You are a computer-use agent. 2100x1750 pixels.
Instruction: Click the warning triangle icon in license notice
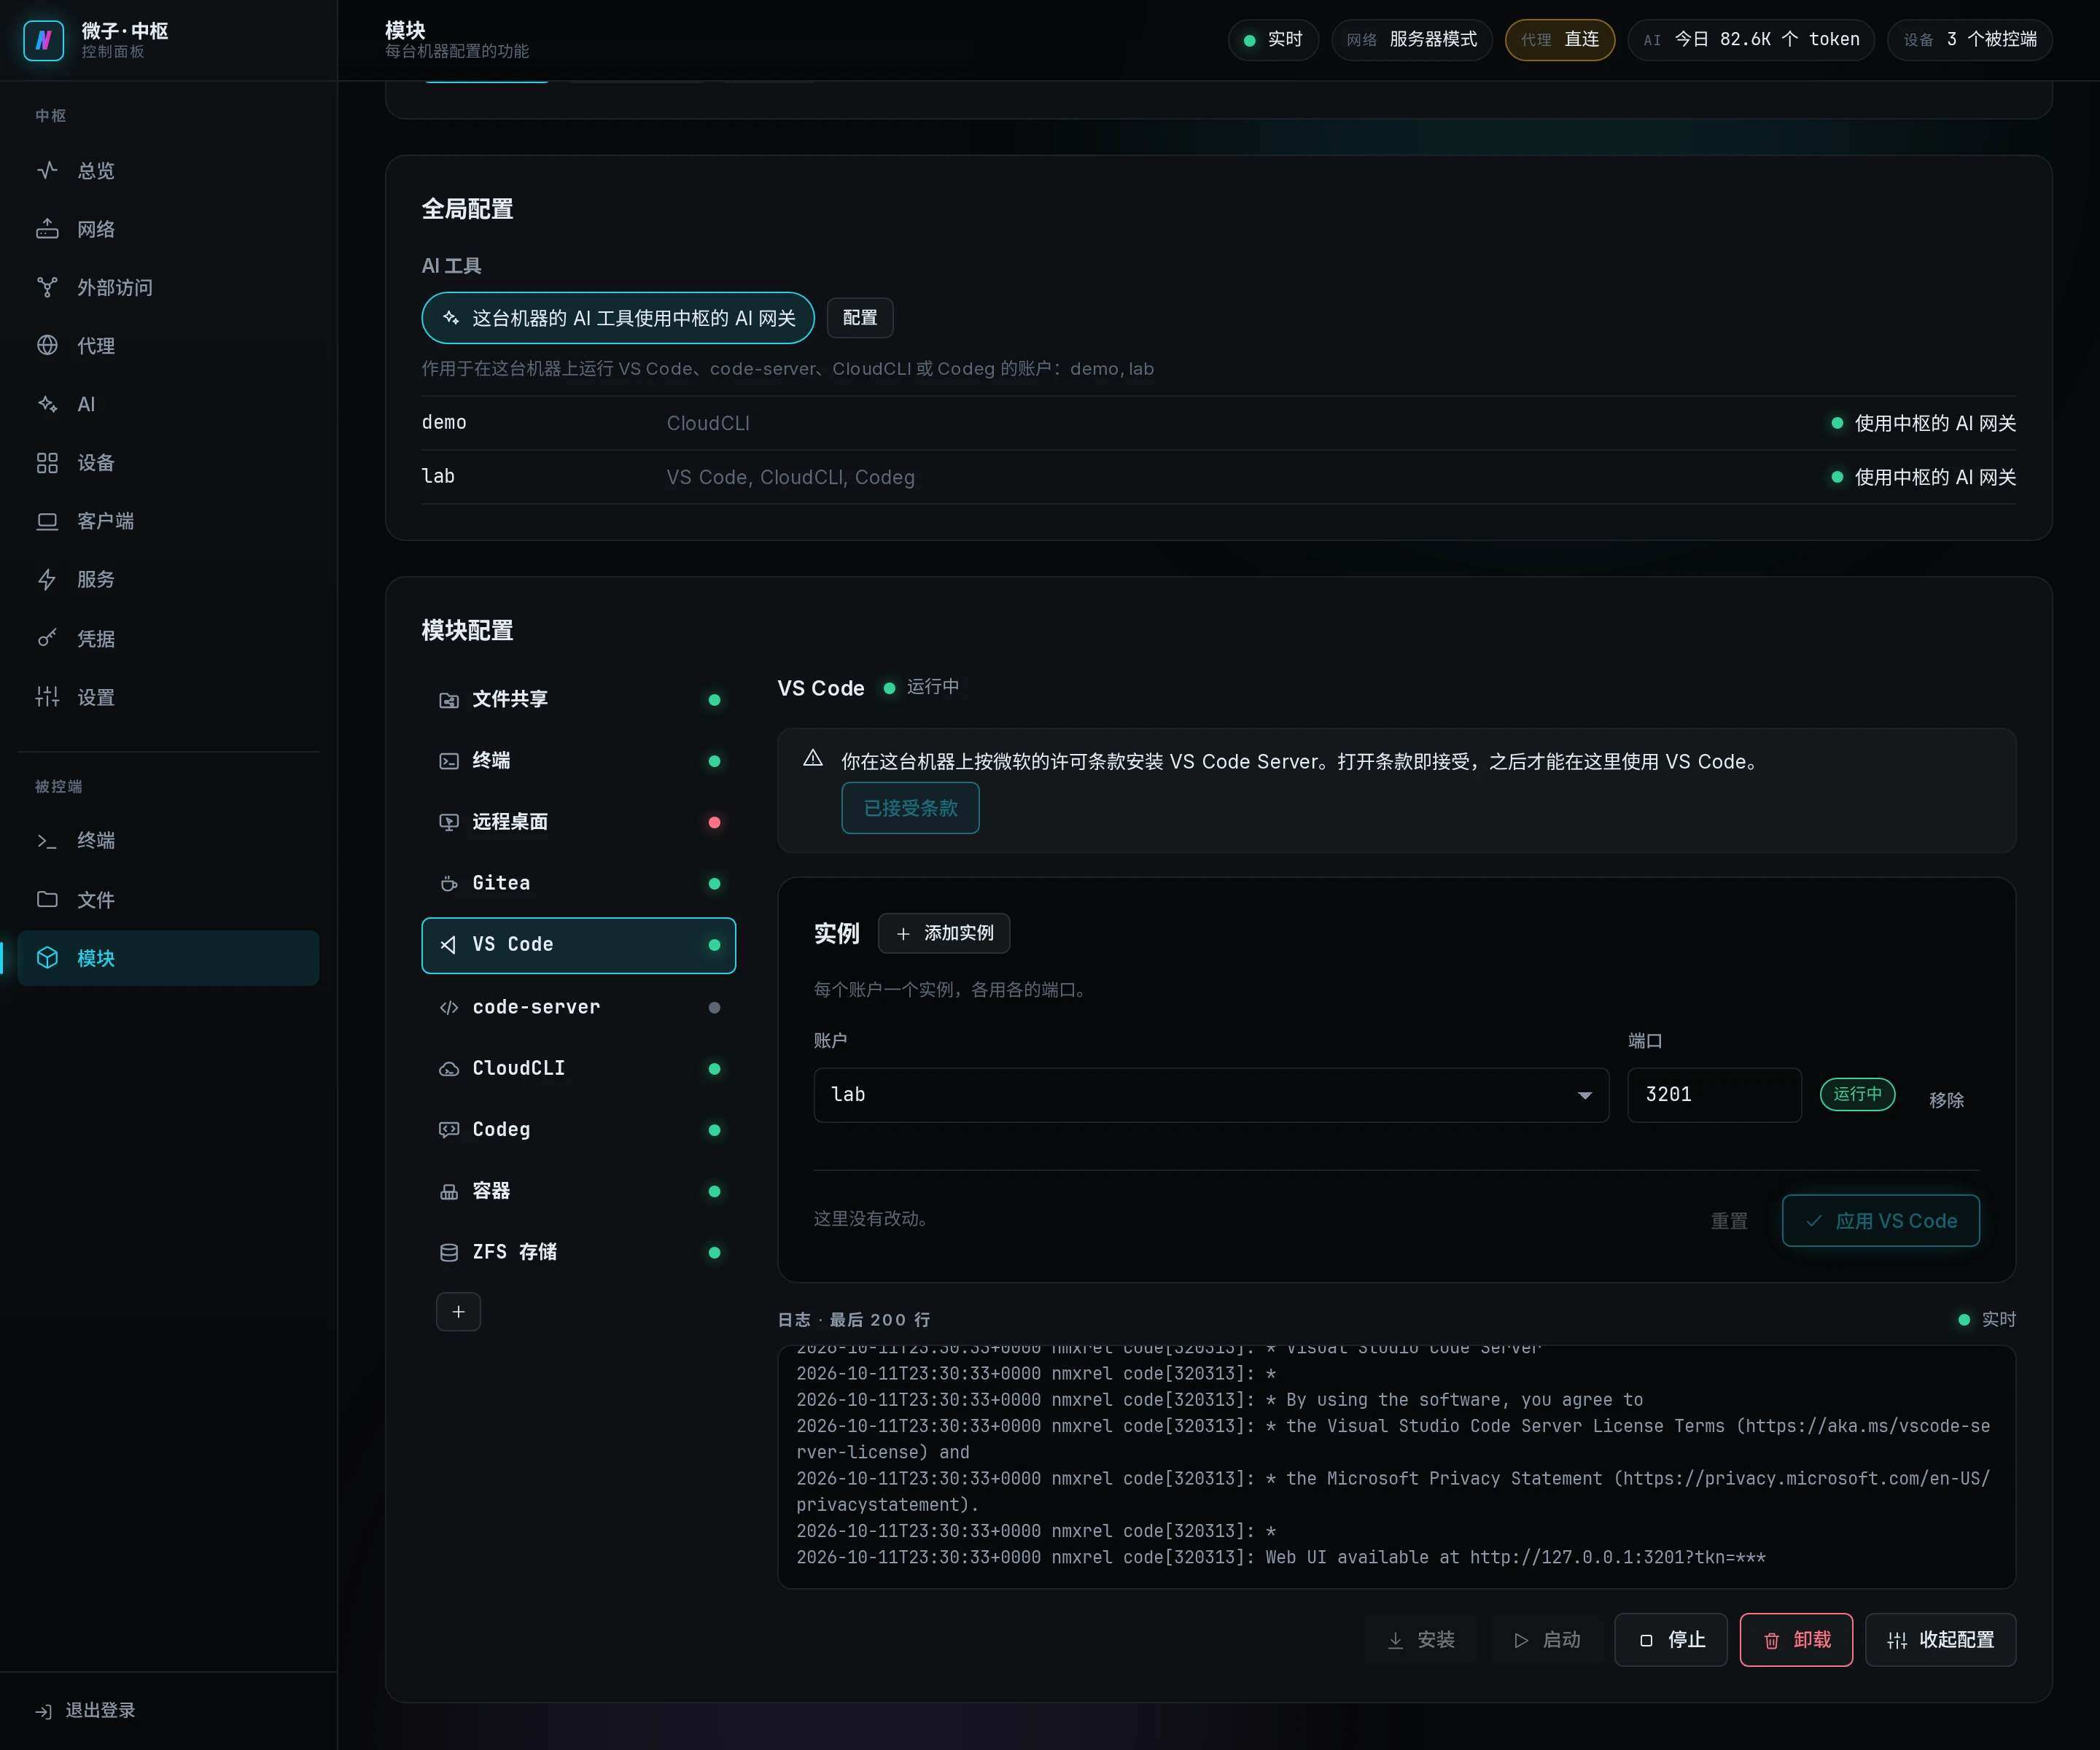[813, 758]
